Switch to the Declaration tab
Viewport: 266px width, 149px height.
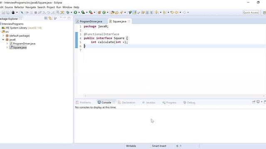click(126, 102)
